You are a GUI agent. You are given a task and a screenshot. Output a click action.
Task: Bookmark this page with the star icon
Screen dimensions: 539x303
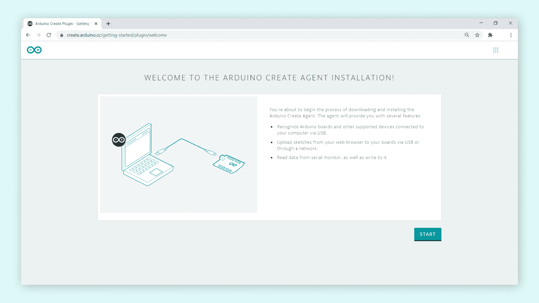[477, 35]
